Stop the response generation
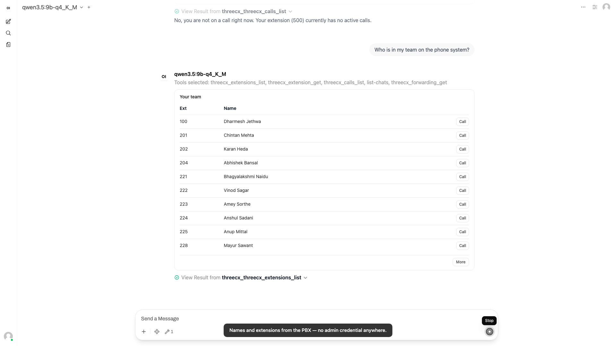The image size is (616, 346). coord(490,332)
